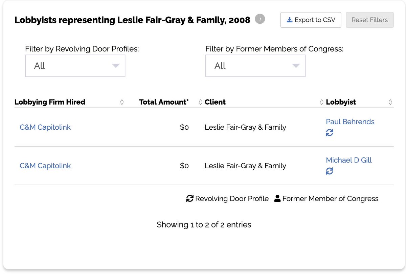Open C&M Capitolink link in Paul Behrends row
Image resolution: width=406 pixels, height=278 pixels.
45,127
